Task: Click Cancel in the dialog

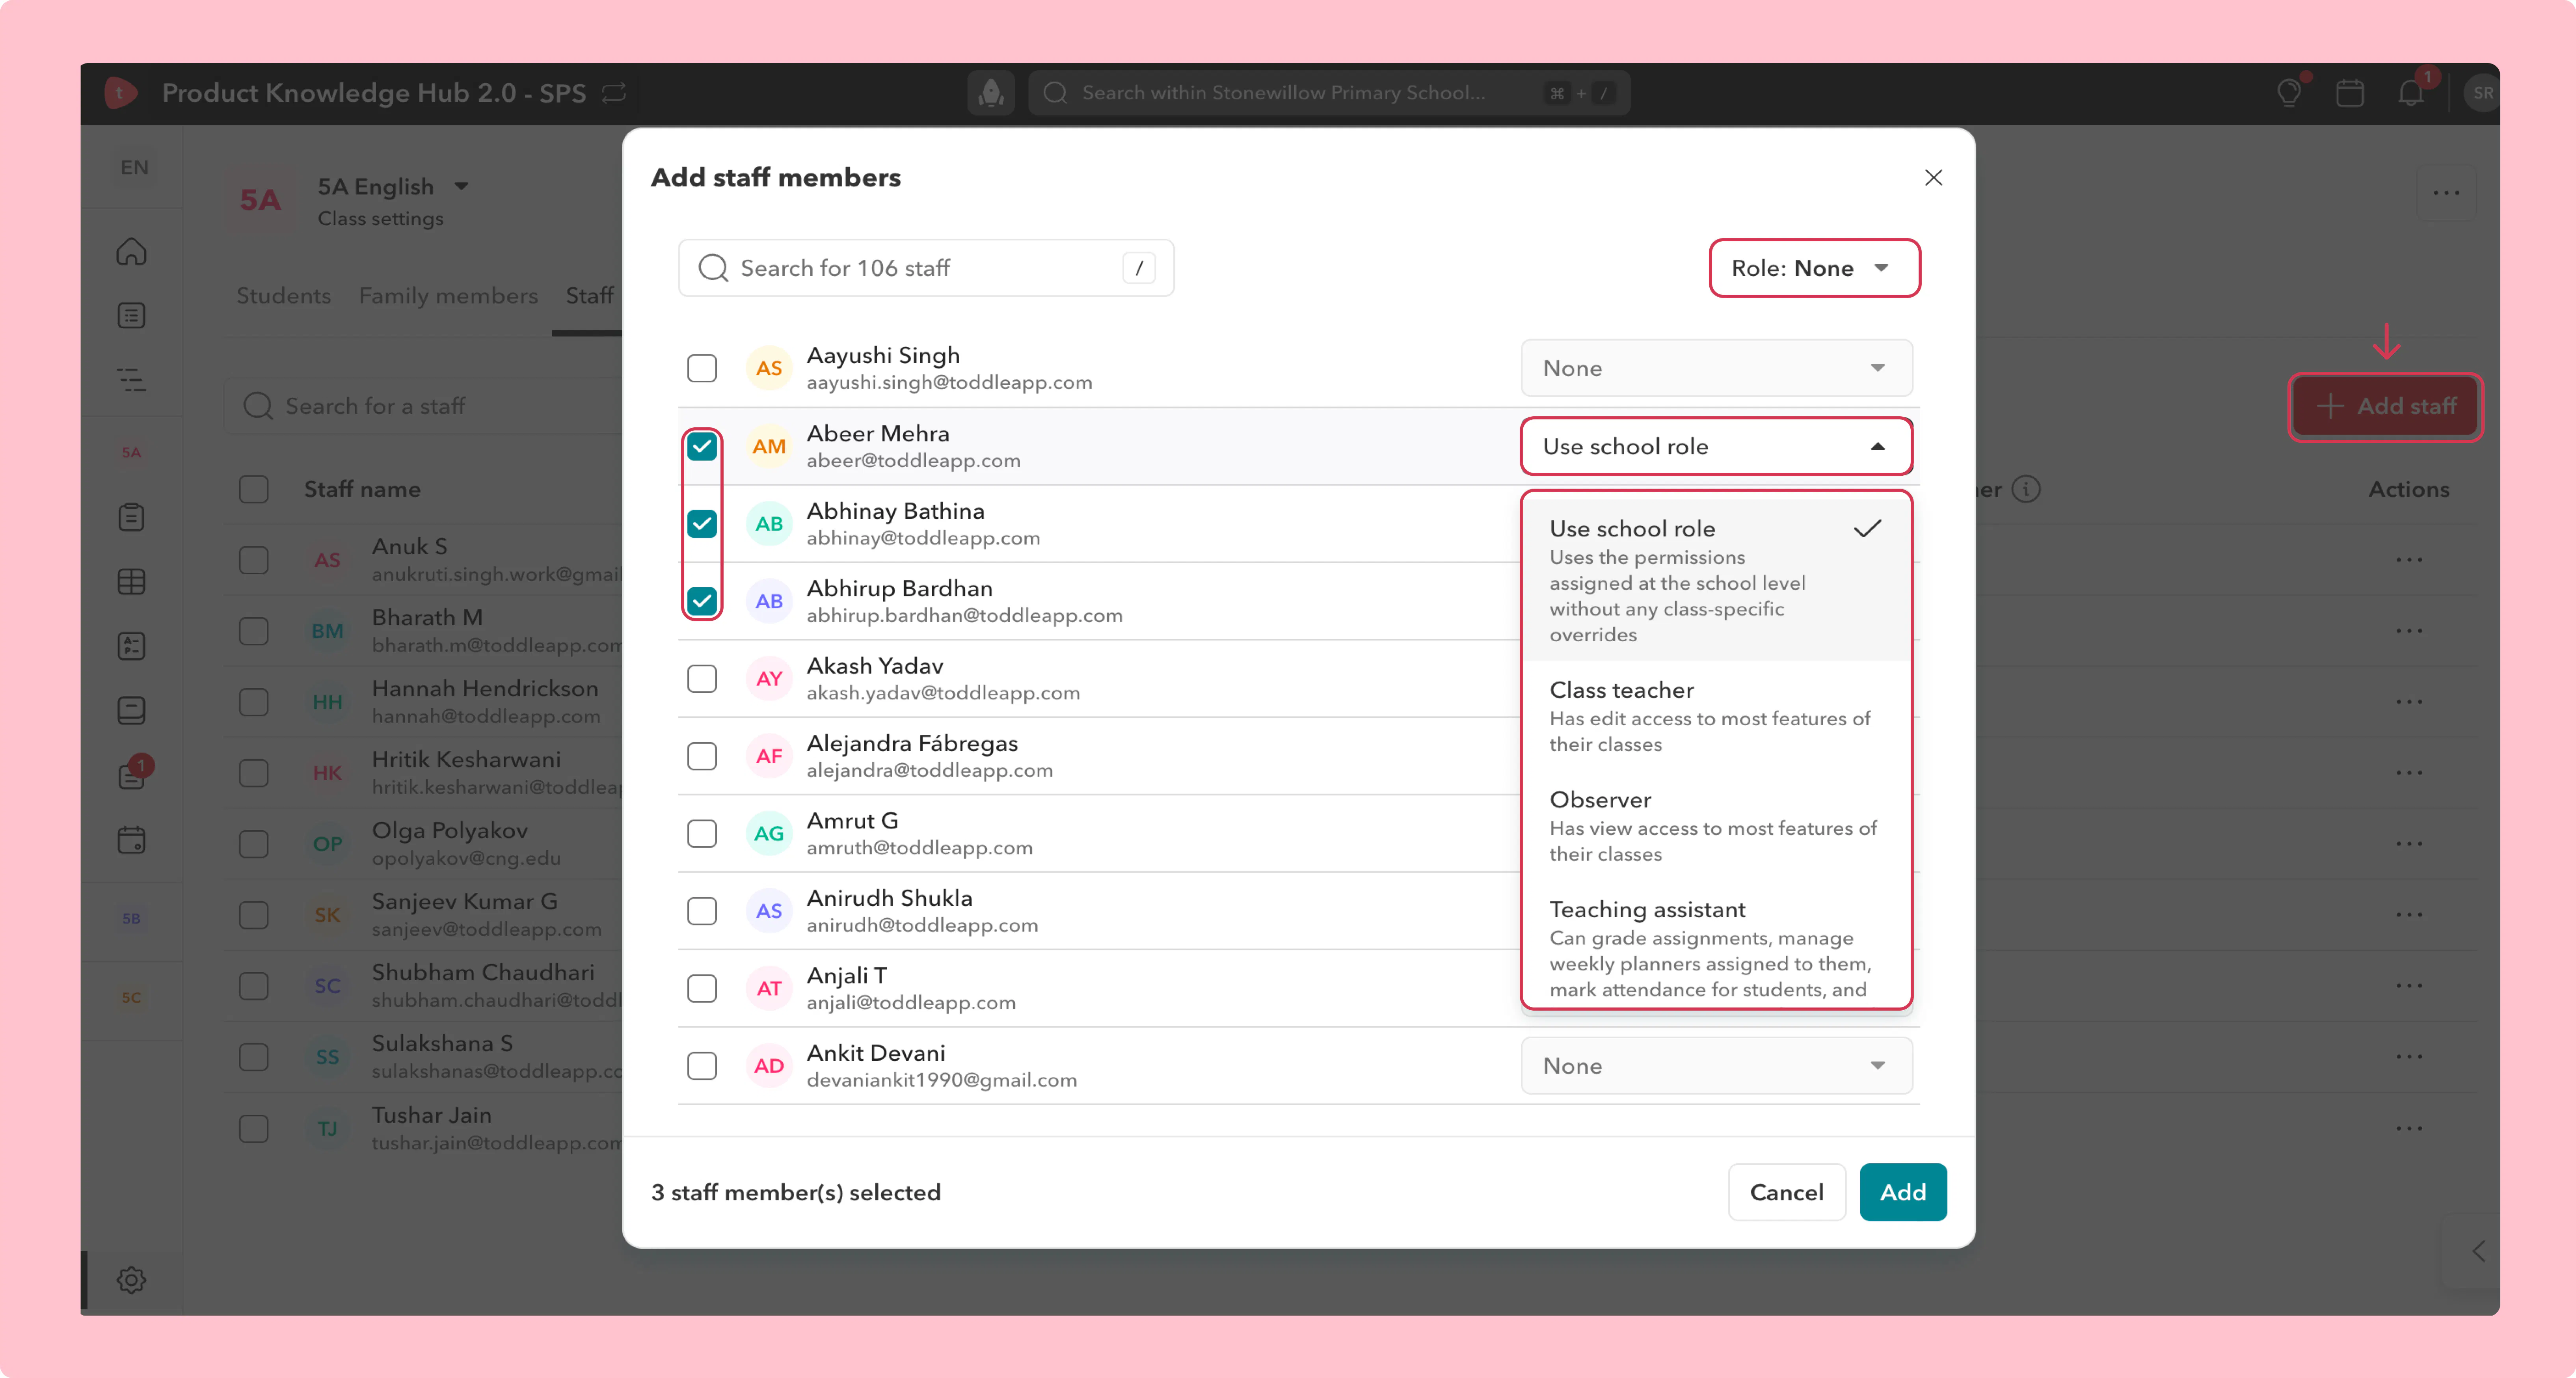Action: (1786, 1192)
